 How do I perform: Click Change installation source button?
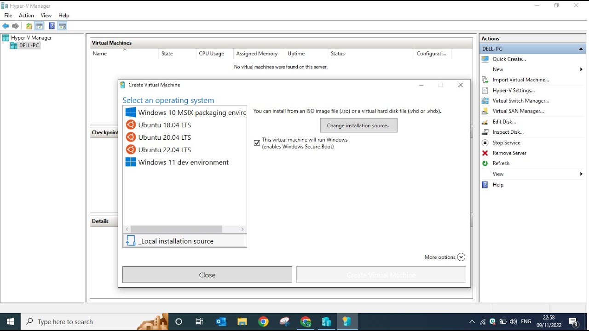click(358, 126)
